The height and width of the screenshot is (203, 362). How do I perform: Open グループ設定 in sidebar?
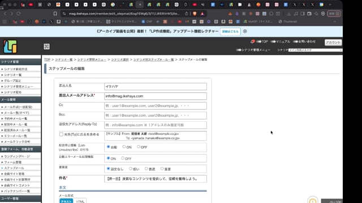tap(12, 81)
